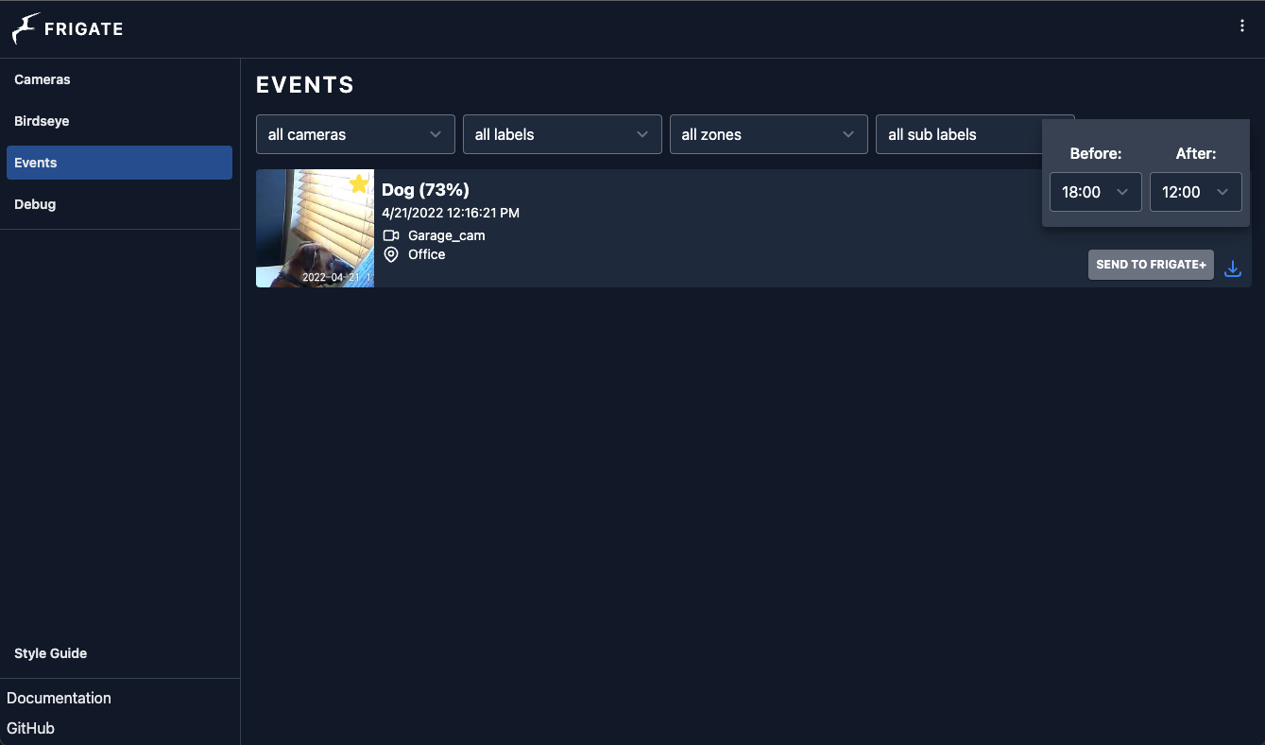Select Events in the sidebar

click(119, 163)
